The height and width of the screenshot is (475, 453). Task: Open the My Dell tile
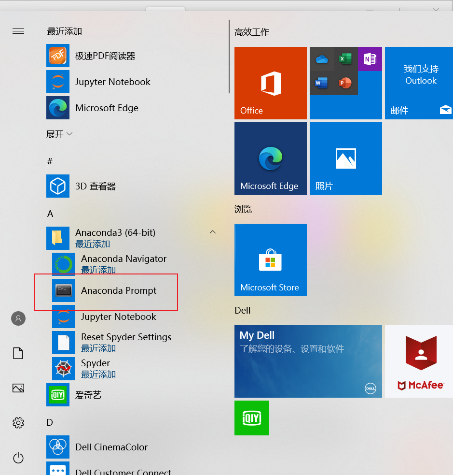tap(308, 361)
